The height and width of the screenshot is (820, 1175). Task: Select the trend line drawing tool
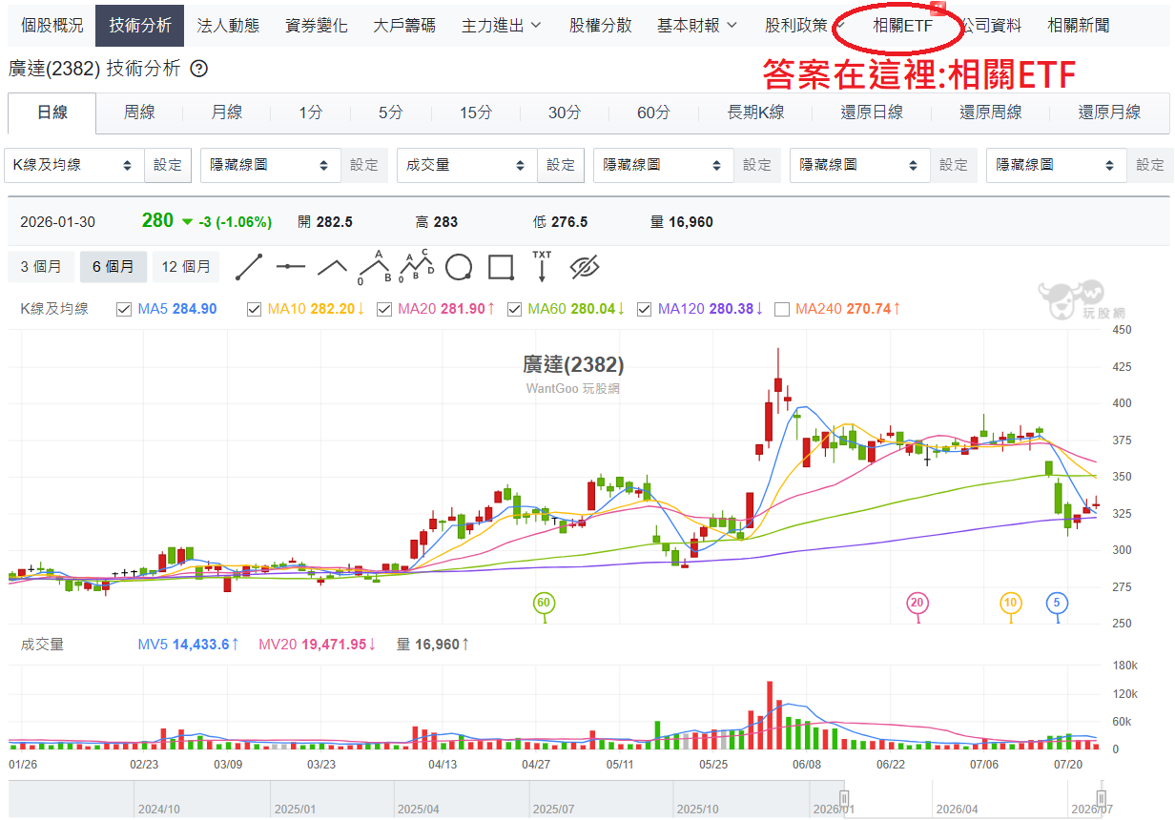click(x=249, y=267)
